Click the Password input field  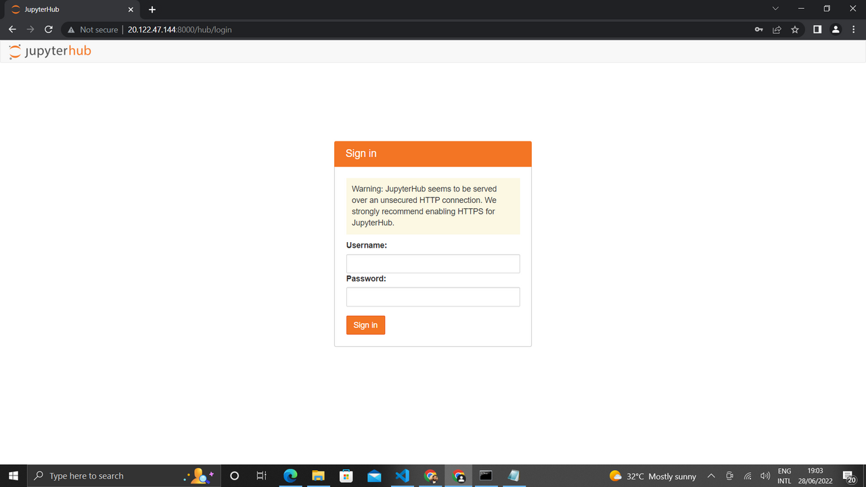[x=433, y=297]
